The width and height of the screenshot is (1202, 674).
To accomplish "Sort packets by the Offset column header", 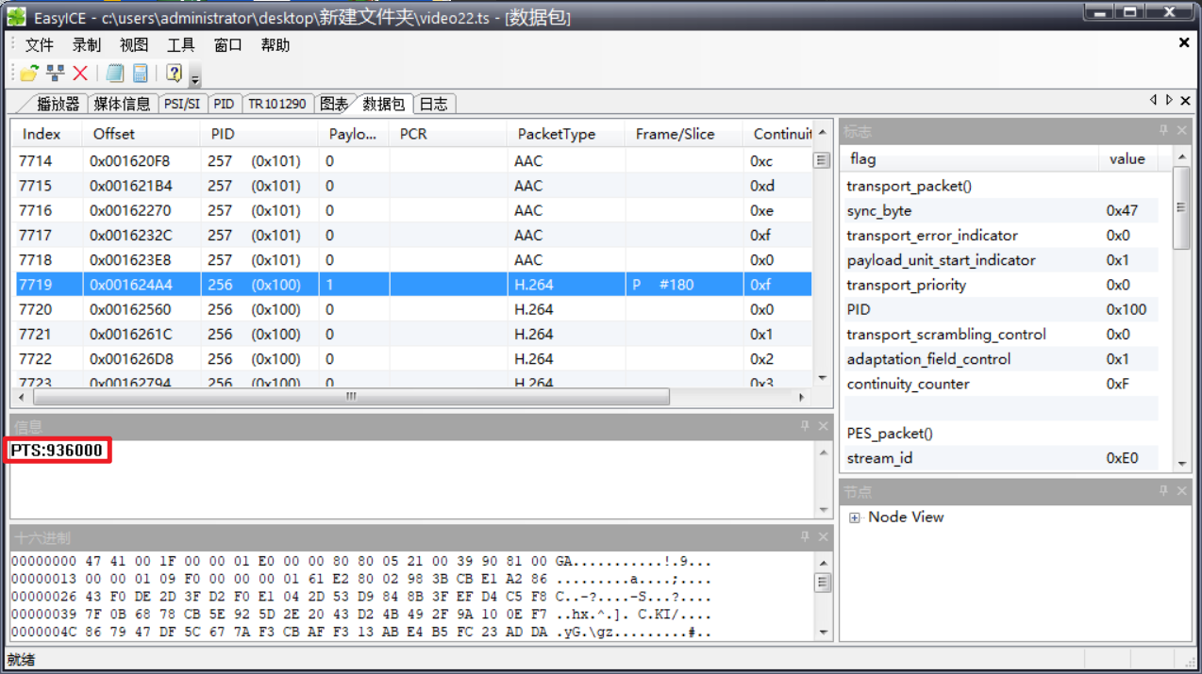I will (x=142, y=134).
